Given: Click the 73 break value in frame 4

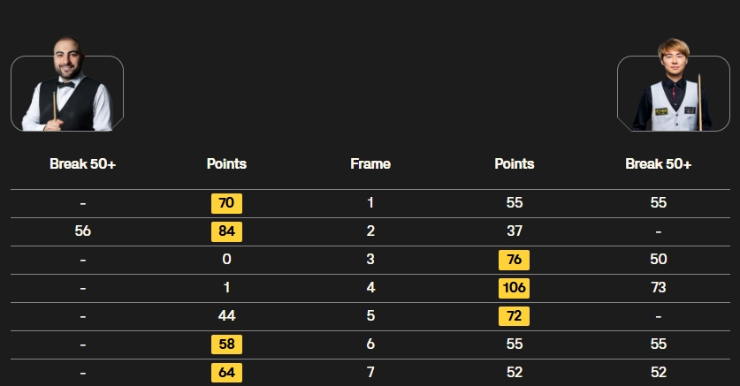Looking at the screenshot, I should coord(659,287).
